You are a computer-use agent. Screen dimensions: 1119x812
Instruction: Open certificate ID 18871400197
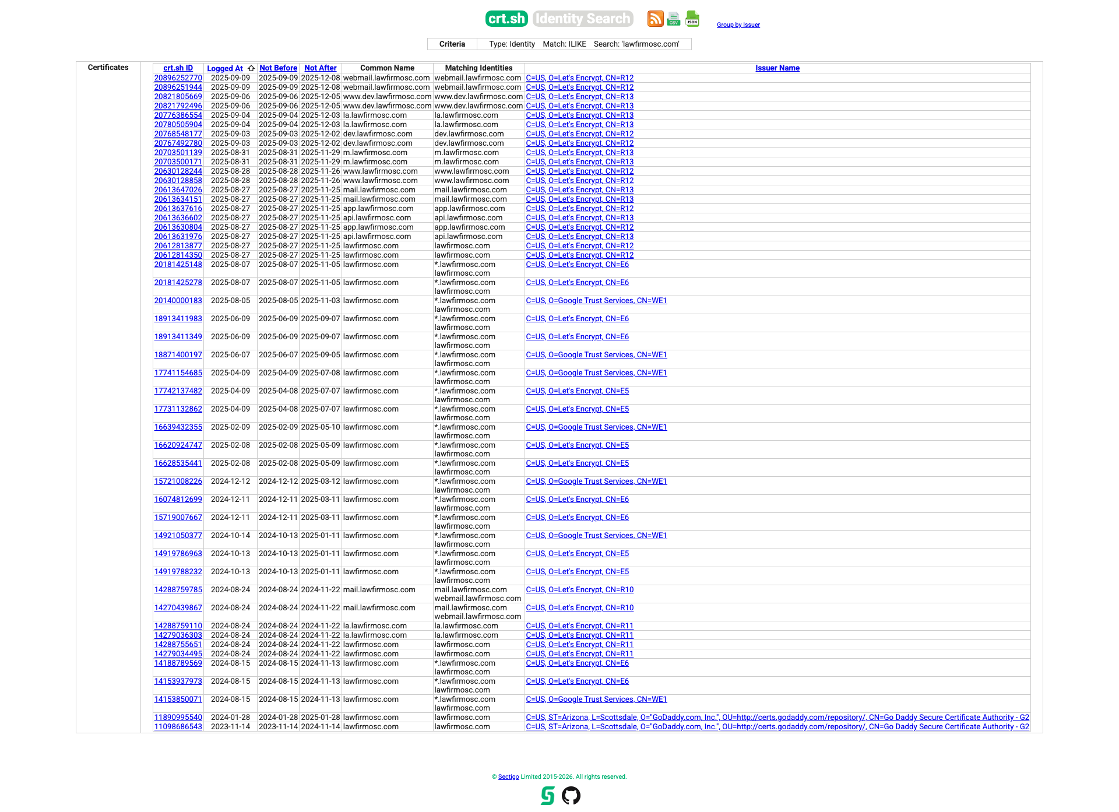(x=178, y=354)
